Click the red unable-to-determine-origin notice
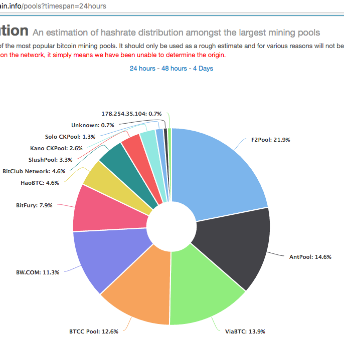 click(113, 55)
